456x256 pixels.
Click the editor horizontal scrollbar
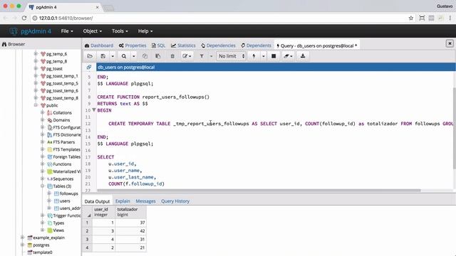(259, 191)
